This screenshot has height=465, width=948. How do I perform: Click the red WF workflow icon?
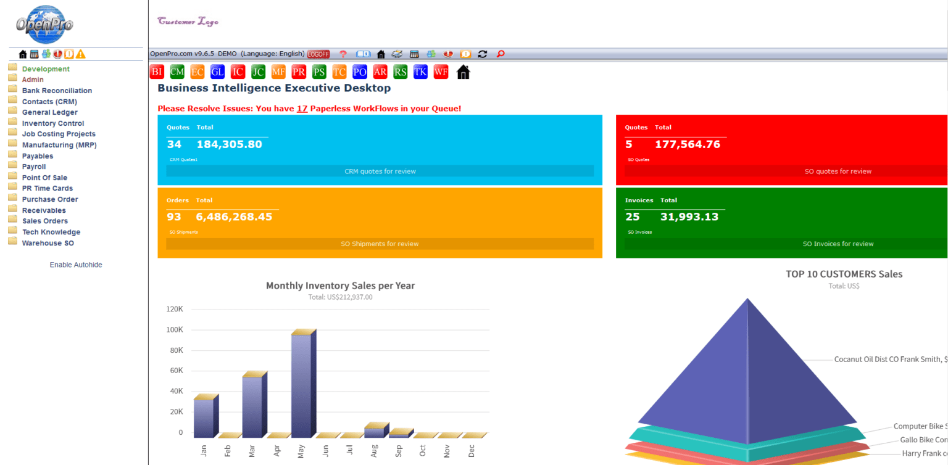441,72
